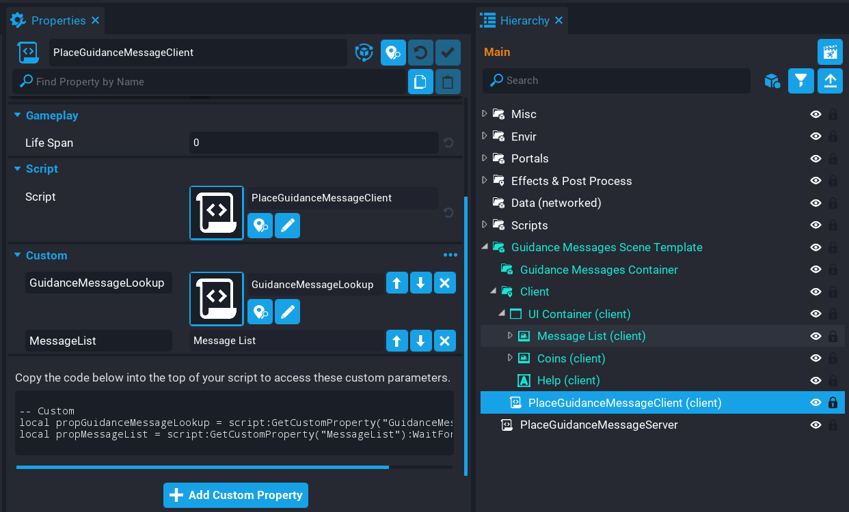Click the Life Span value field
The height and width of the screenshot is (512, 849).
tap(313, 143)
